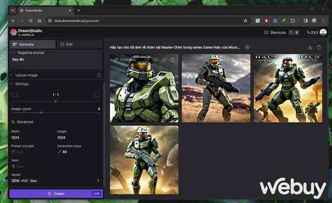
Task: Download all images in the generation group
Action: pos(310,47)
